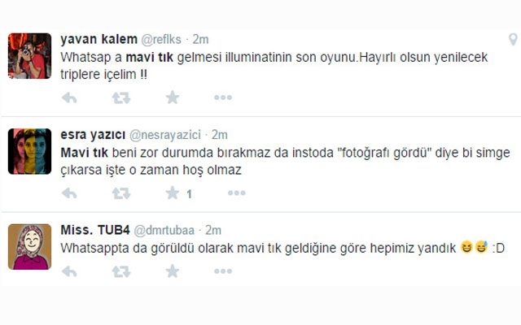Image resolution: width=521 pixels, height=325 pixels.
Task: Retweet Miss. TUB4's tweet
Action: click(x=121, y=271)
